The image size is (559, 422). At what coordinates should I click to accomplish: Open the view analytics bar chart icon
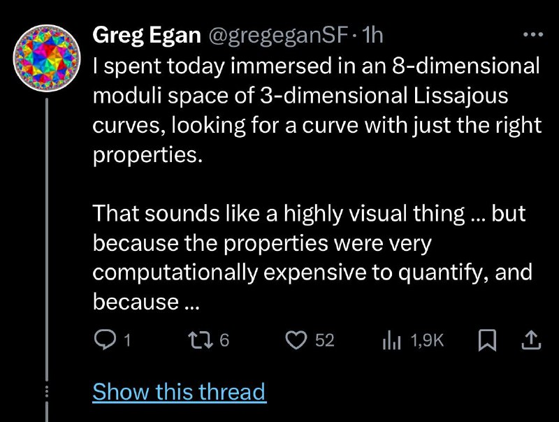point(391,340)
